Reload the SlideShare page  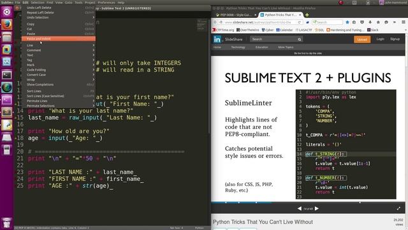click(x=300, y=22)
